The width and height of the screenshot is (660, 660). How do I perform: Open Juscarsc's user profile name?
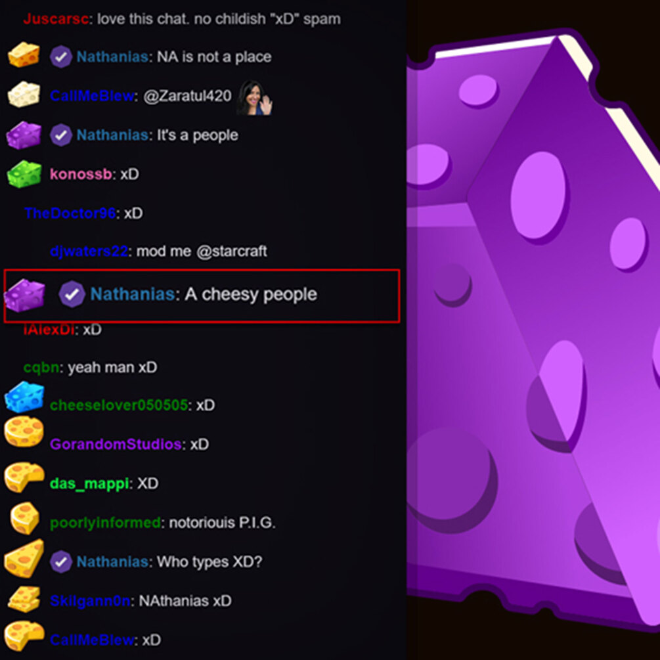click(56, 19)
